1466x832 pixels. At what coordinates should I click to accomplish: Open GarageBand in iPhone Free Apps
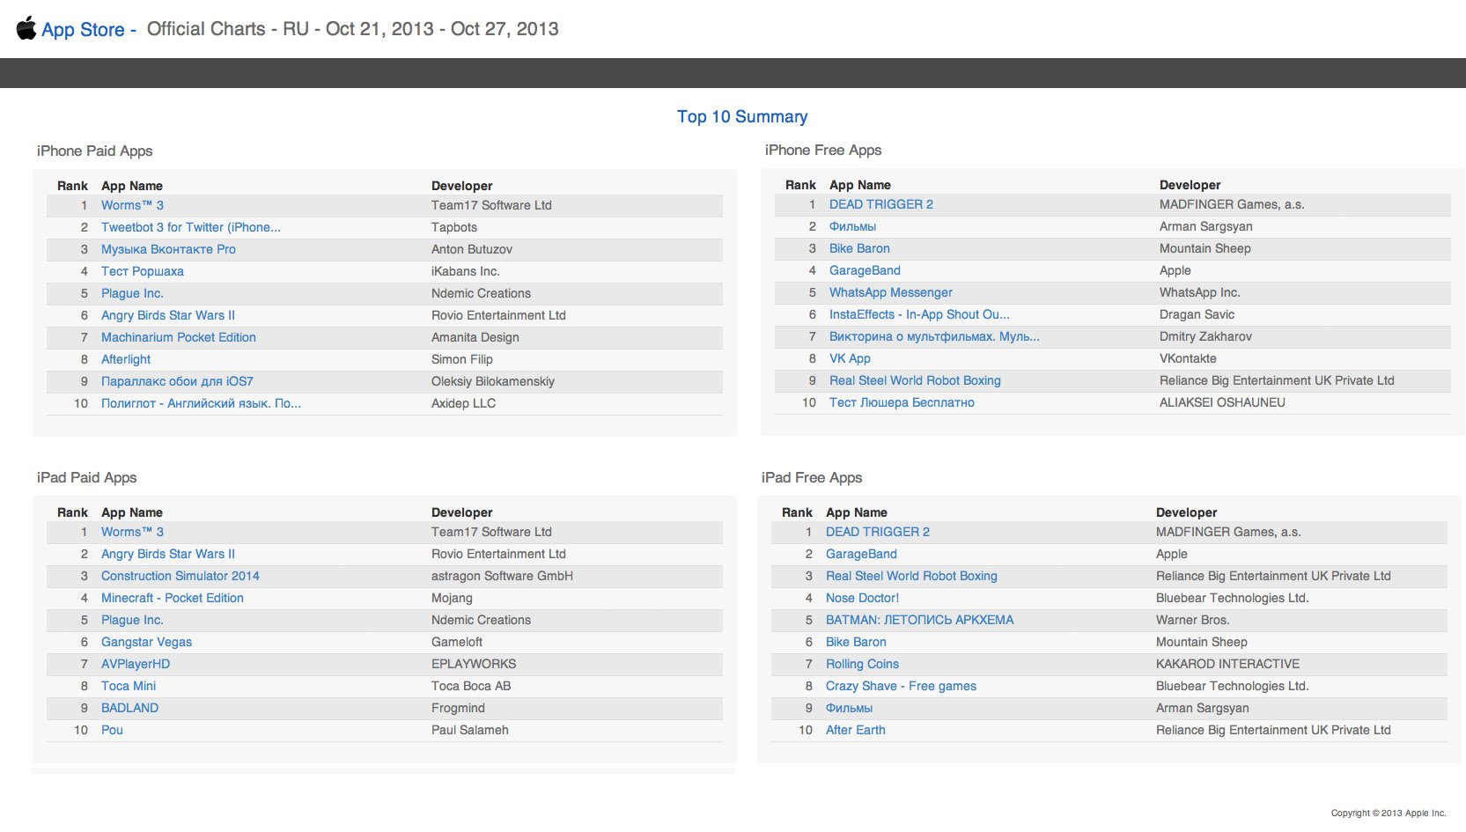coord(865,270)
